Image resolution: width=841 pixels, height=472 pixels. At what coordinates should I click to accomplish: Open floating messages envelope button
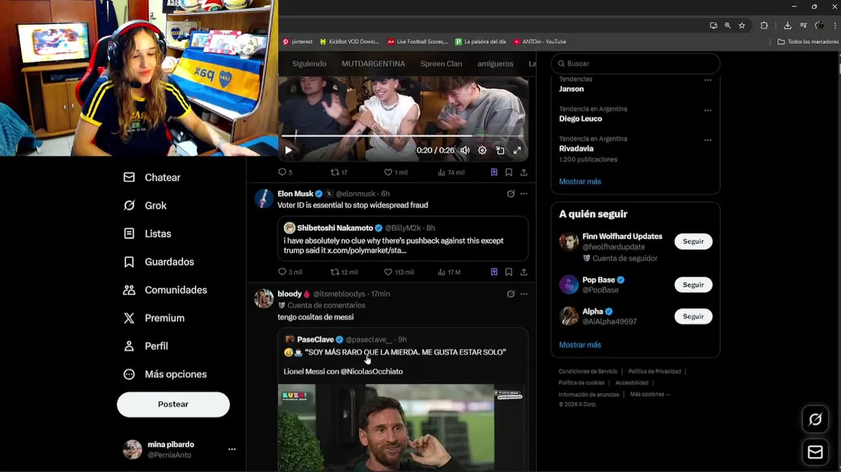click(x=815, y=452)
